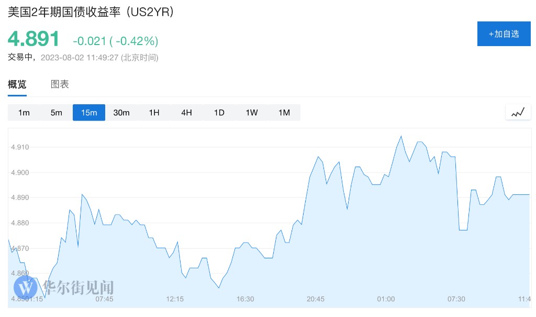
Task: Select the 15m interval
Action: point(89,113)
